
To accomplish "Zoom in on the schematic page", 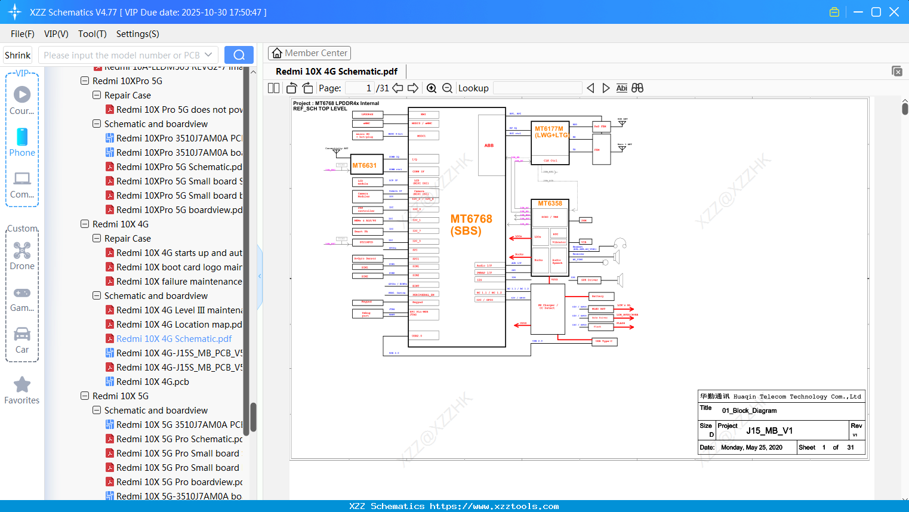I will click(432, 88).
